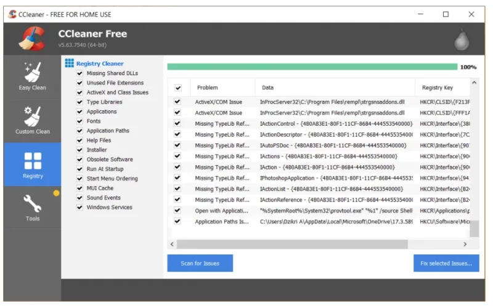This screenshot has height=308, width=493.
Task: Sort by the Registry Key column header
Action: click(442, 87)
